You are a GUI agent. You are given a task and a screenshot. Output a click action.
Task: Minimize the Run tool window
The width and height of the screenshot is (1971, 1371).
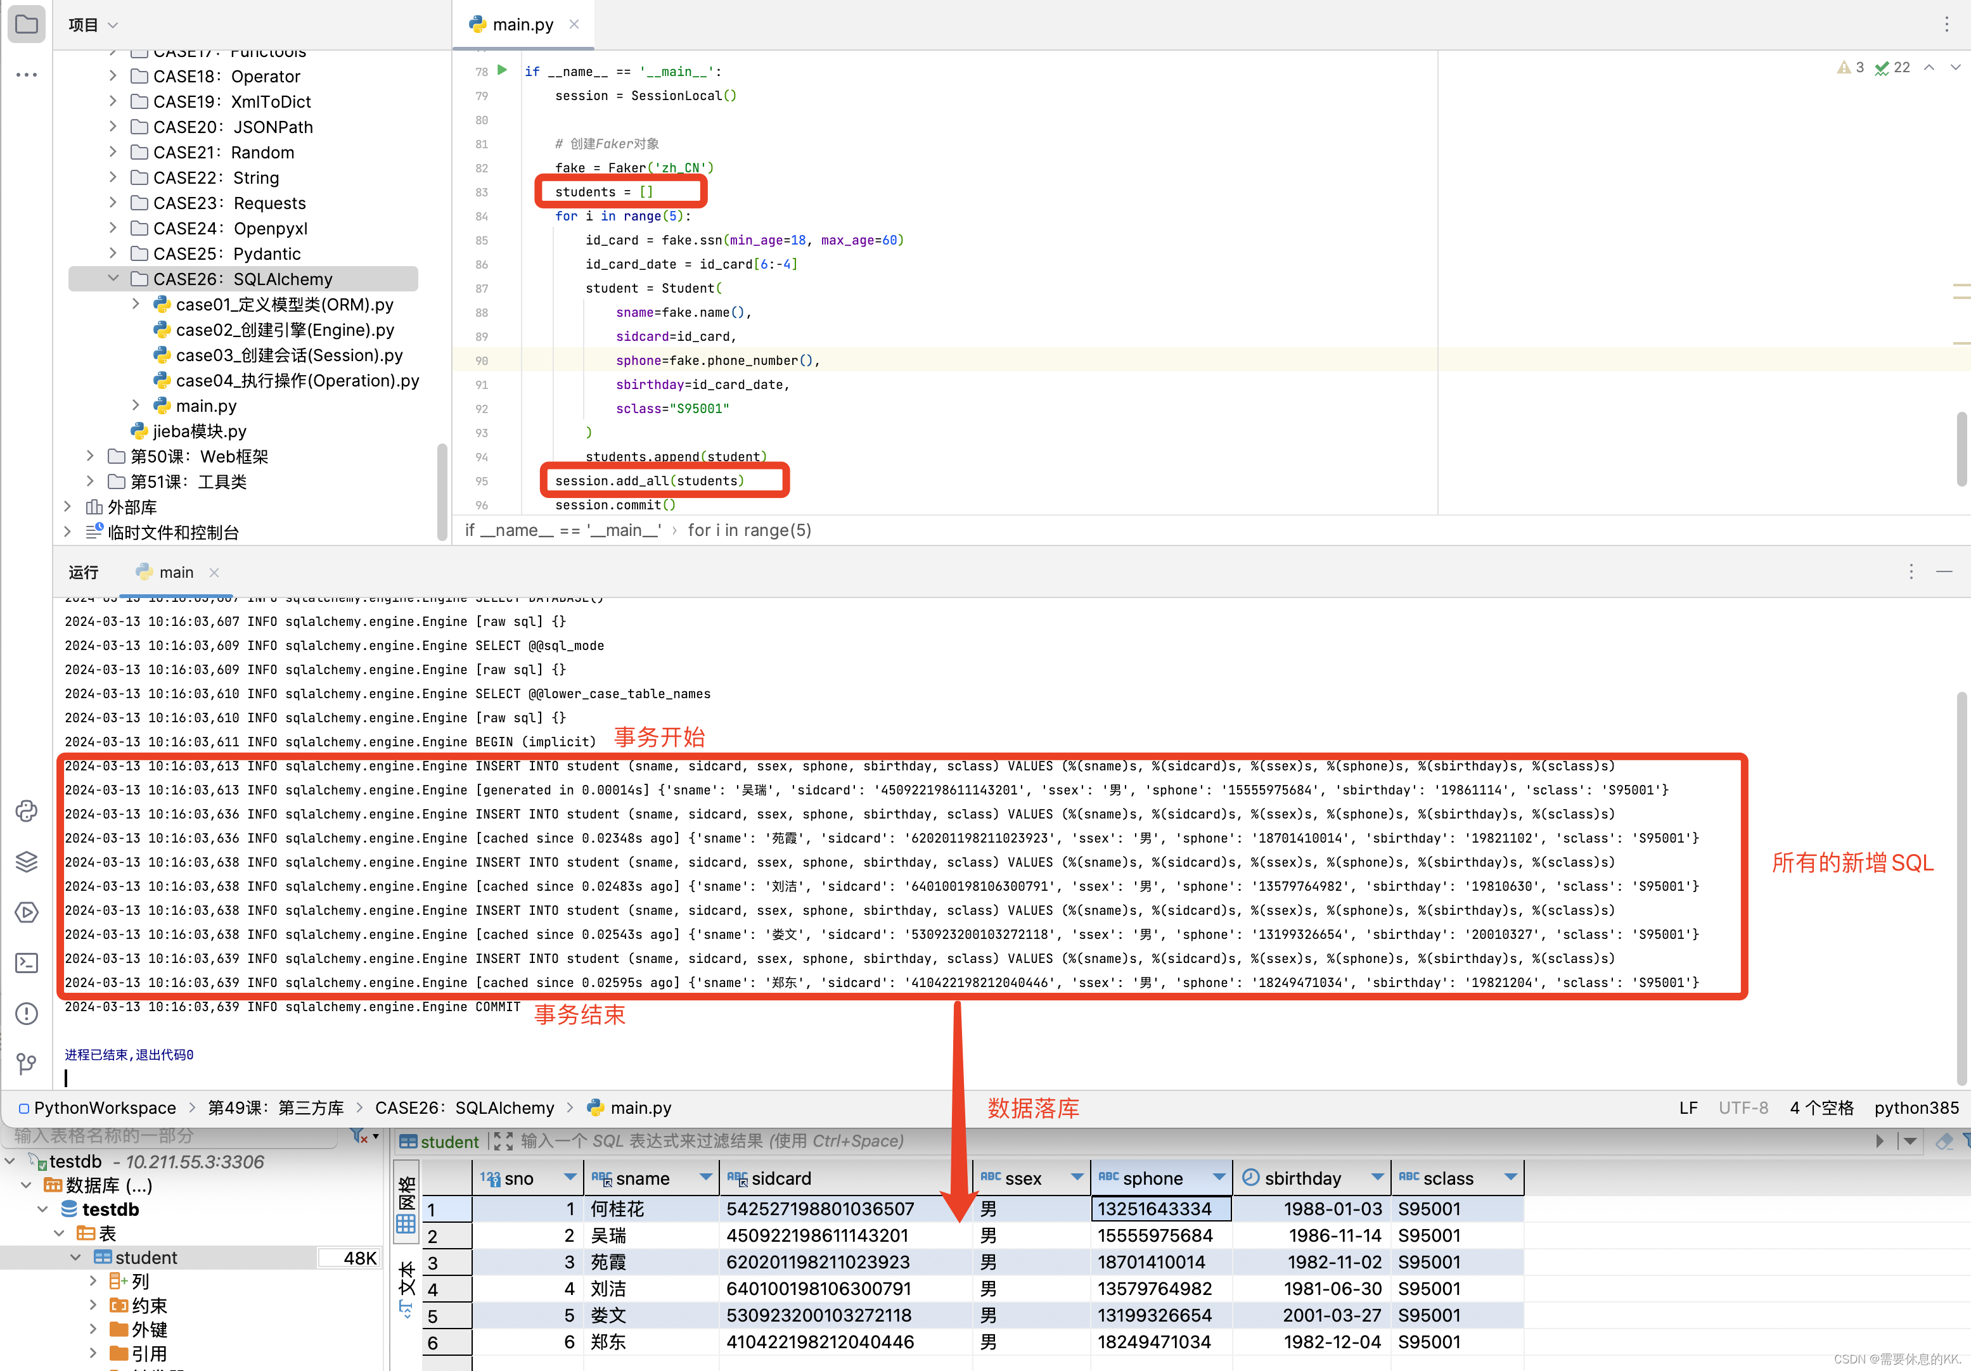(x=1944, y=571)
